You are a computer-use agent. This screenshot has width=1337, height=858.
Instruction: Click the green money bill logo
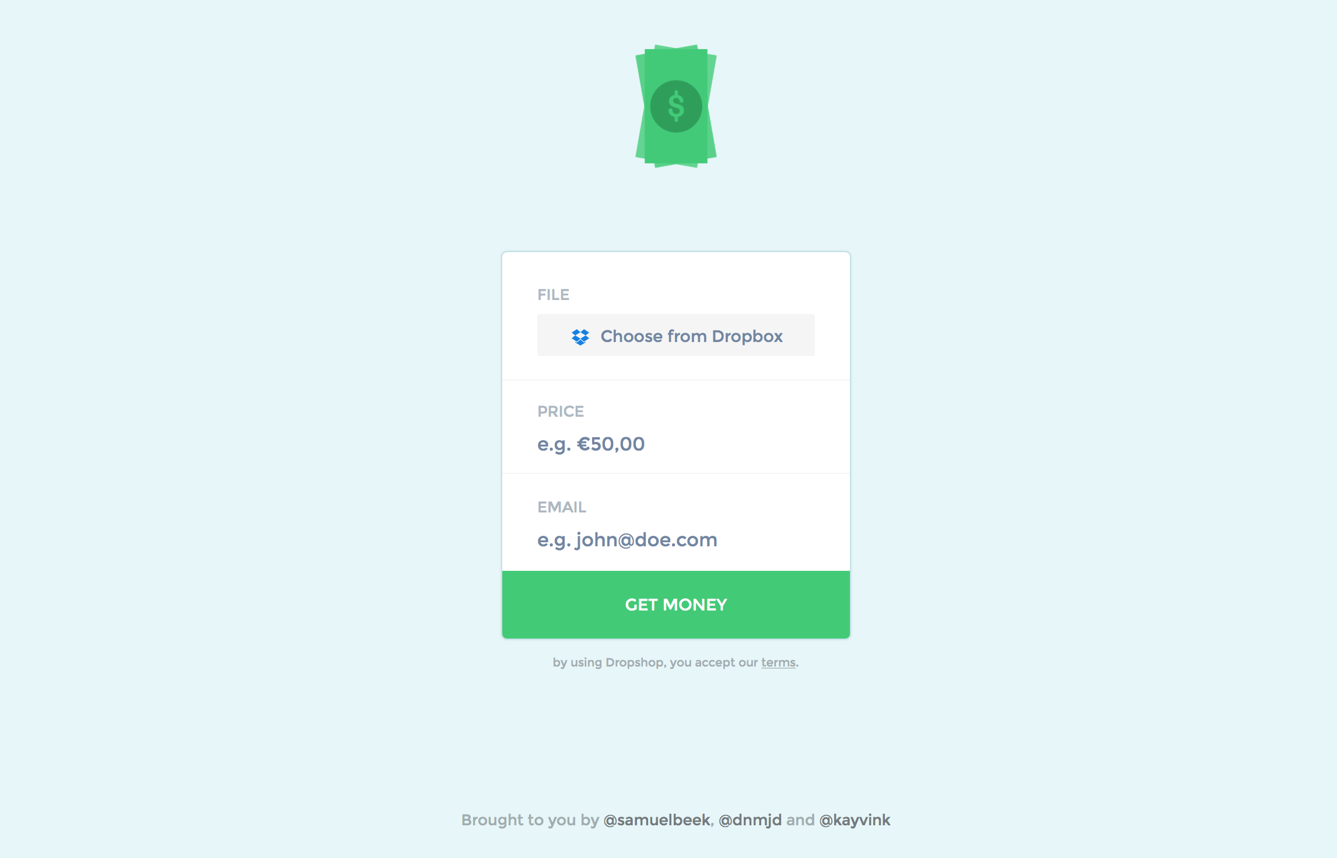coord(676,106)
